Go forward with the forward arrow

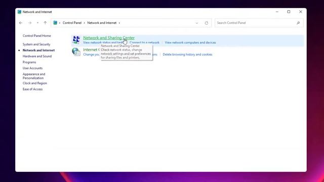(x=30, y=23)
